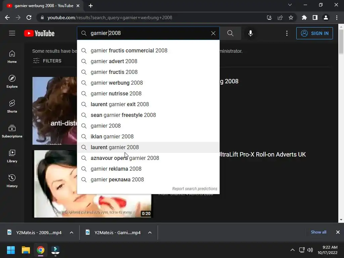Open the Windows Start menu
The image size is (344, 258).
point(11,250)
